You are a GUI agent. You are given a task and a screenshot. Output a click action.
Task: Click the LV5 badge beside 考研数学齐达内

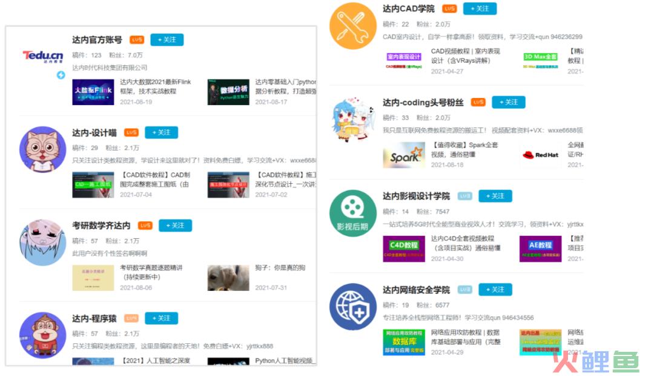145,225
